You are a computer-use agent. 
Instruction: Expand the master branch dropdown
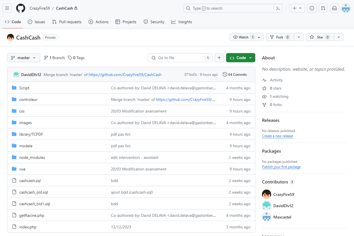(x=23, y=58)
